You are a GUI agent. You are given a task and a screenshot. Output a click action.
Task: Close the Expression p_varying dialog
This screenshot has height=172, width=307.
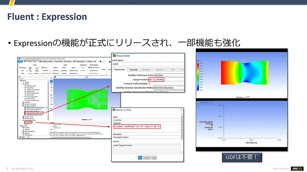(181, 110)
